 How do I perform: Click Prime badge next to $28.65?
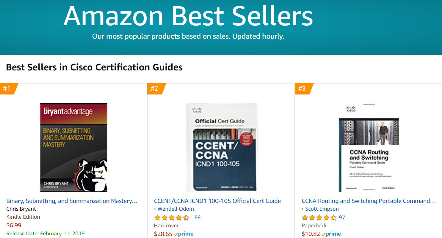(x=184, y=234)
